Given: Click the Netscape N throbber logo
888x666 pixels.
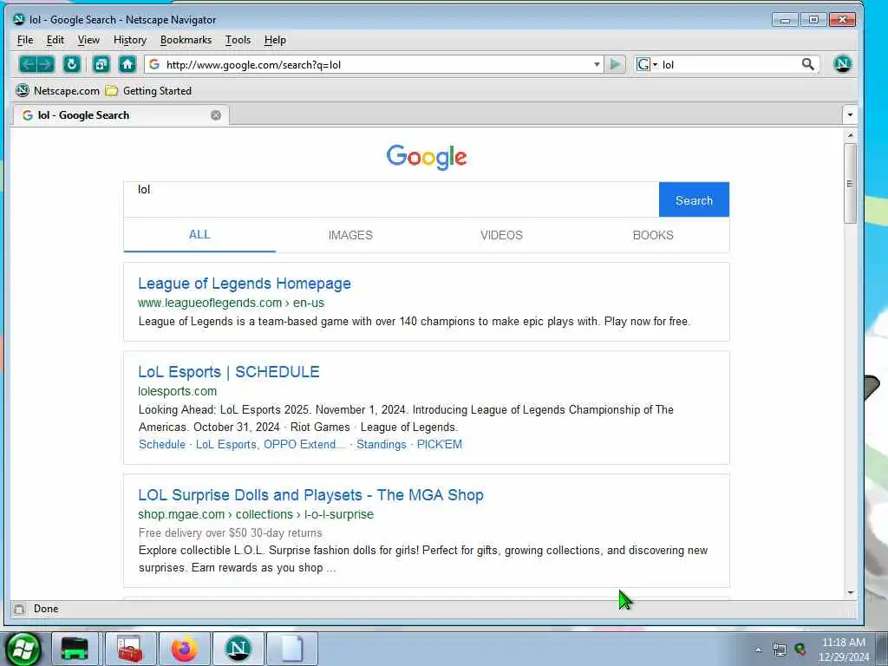Looking at the screenshot, I should 842,64.
